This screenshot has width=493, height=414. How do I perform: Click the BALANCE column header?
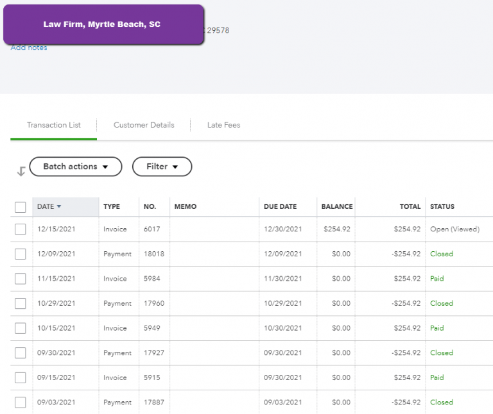coord(337,206)
